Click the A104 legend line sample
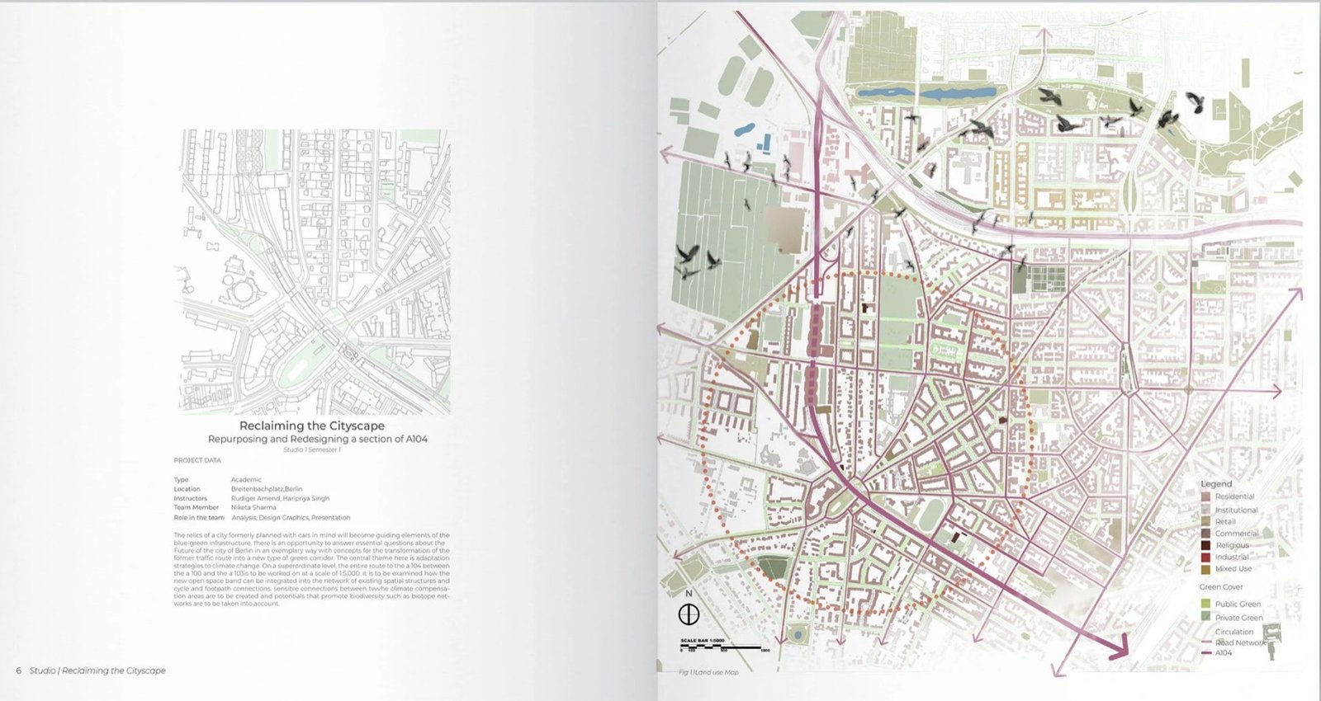This screenshot has width=1321, height=701. pos(1206,652)
